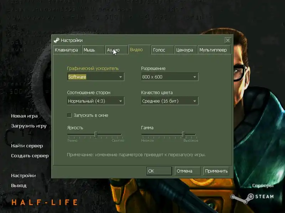The width and height of the screenshot is (285, 213).
Task: Select Создать сервер in main menu
Action: click(30, 156)
